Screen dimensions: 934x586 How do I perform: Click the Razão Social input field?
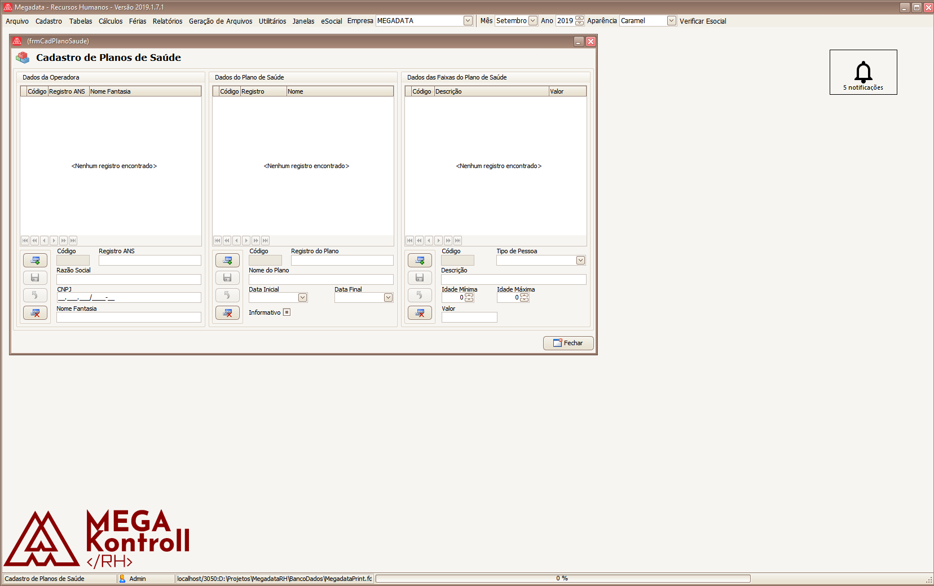pyautogui.click(x=129, y=279)
